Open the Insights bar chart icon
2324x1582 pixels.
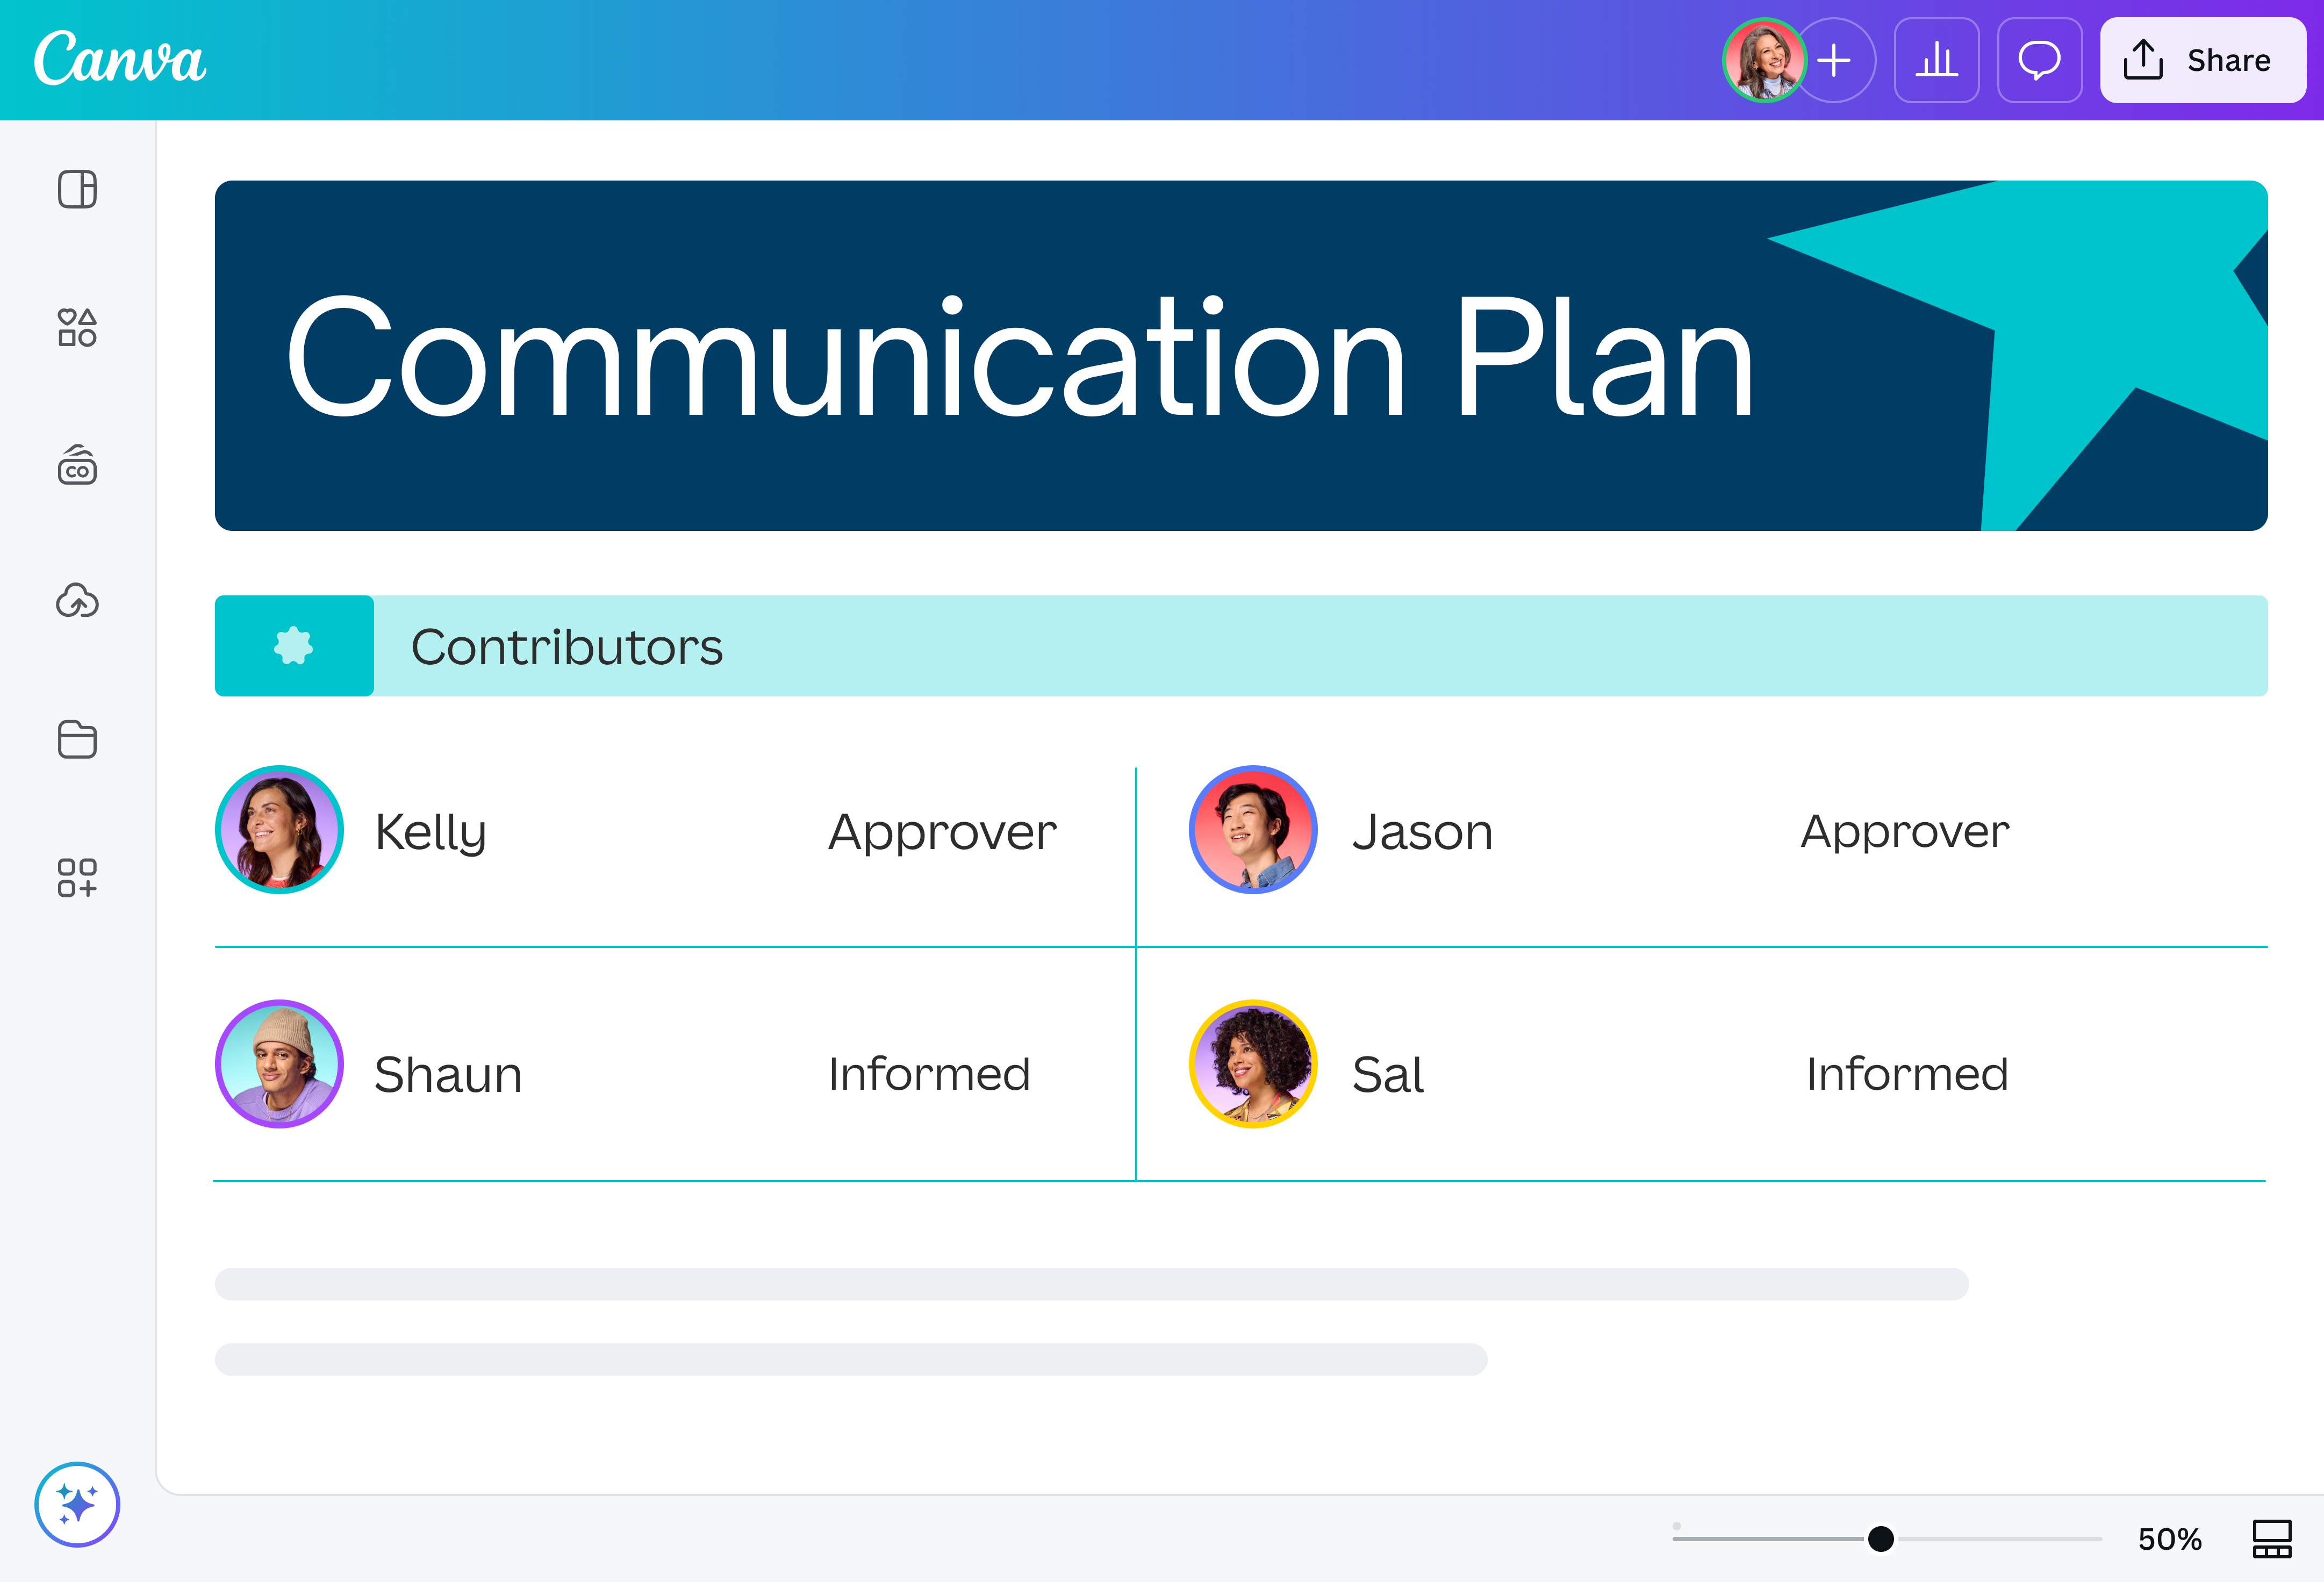1937,60
